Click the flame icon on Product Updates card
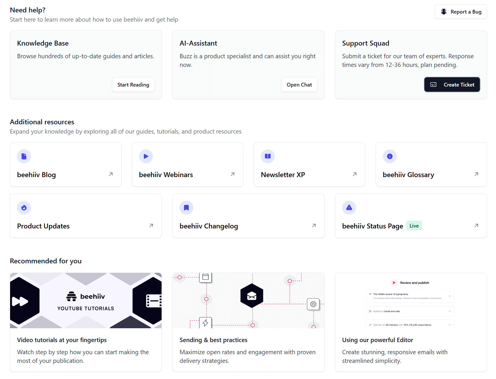496x379 pixels. click(x=24, y=207)
